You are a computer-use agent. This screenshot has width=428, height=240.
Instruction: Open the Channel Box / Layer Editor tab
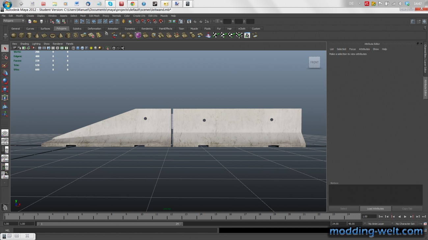point(425,59)
